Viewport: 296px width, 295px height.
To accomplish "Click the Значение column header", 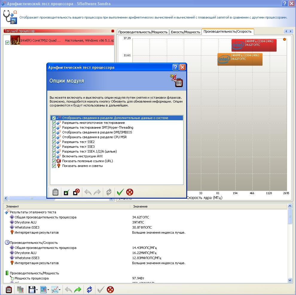I will (209, 206).
